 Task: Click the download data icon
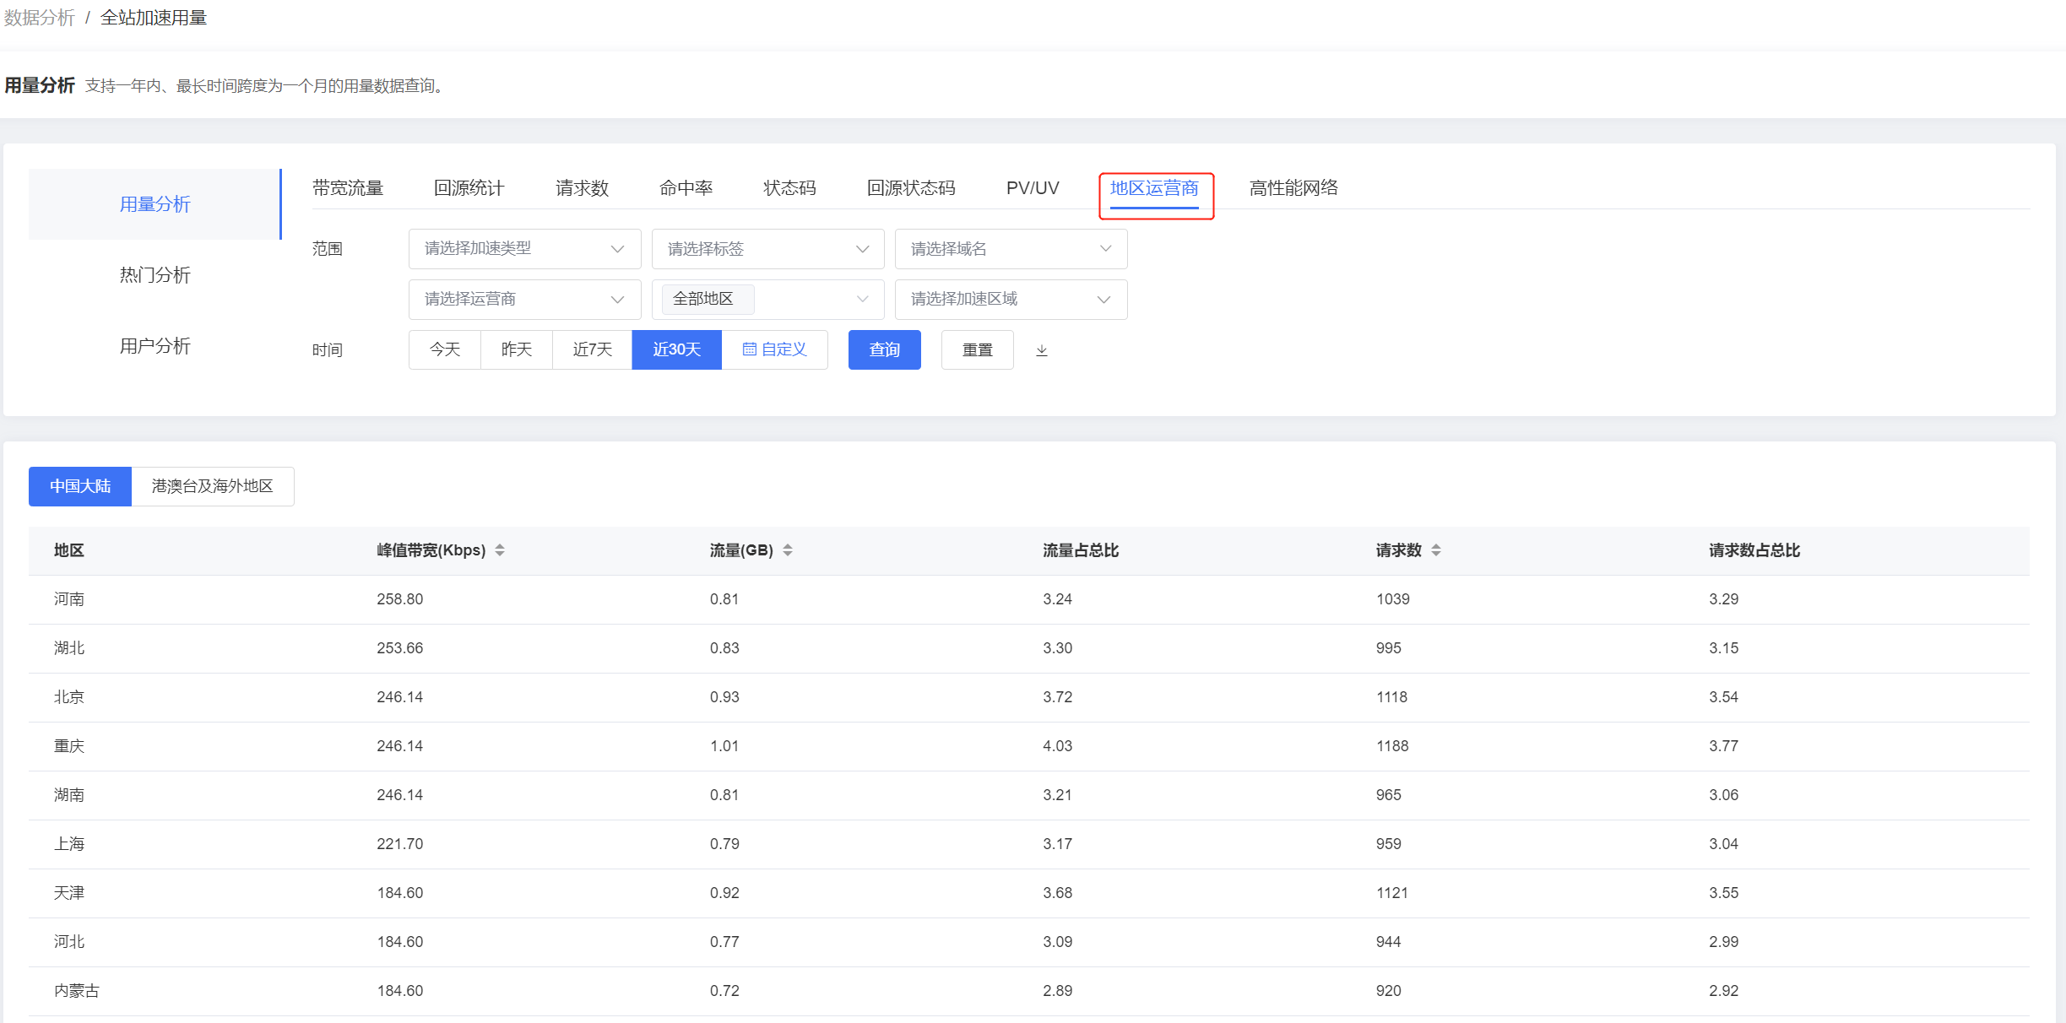pos(1042,350)
